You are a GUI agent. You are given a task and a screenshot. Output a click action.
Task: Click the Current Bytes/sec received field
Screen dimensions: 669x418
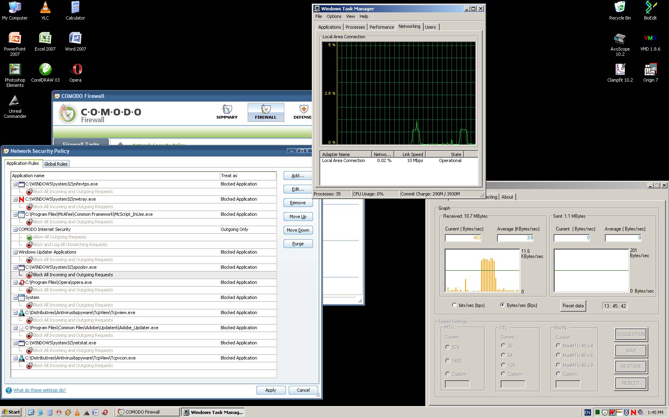(x=463, y=238)
